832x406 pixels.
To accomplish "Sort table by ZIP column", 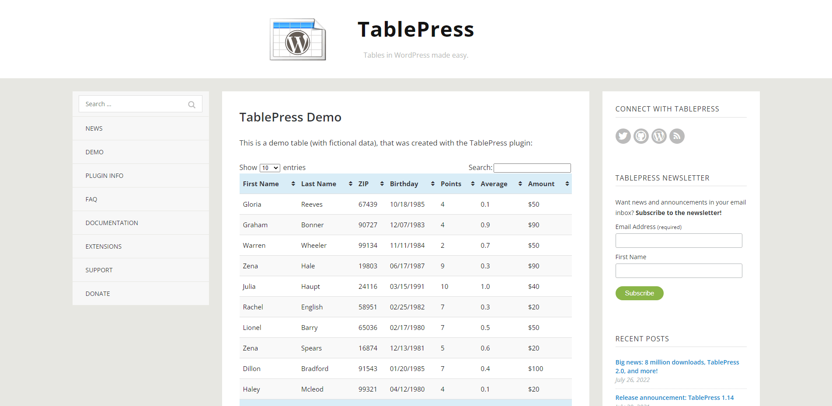I will tap(371, 184).
